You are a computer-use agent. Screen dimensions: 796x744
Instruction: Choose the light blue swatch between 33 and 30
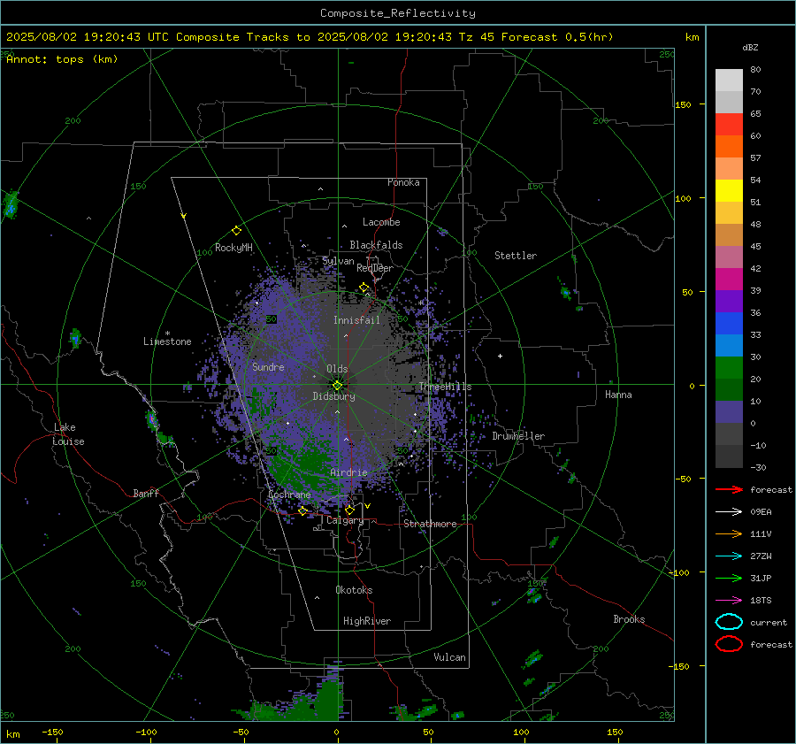pos(729,345)
